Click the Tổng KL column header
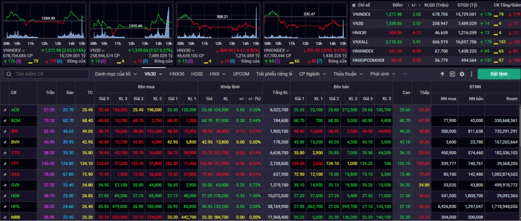Viewport: 521px width, 221px height. click(280, 92)
